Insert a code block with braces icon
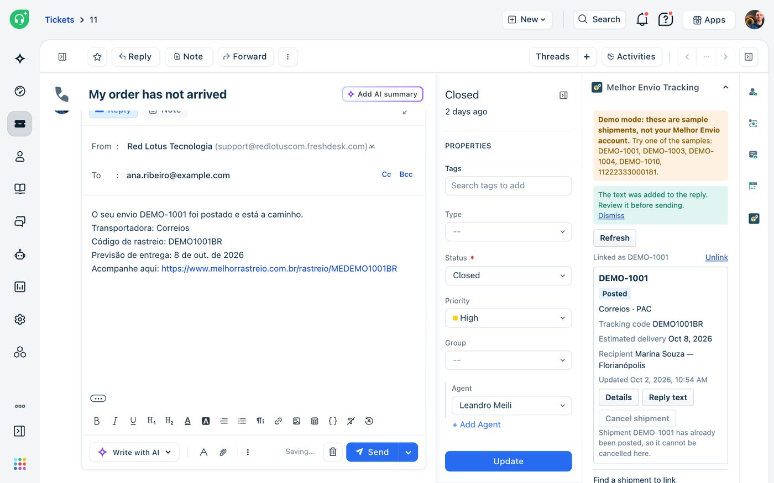774x483 pixels. coord(333,421)
